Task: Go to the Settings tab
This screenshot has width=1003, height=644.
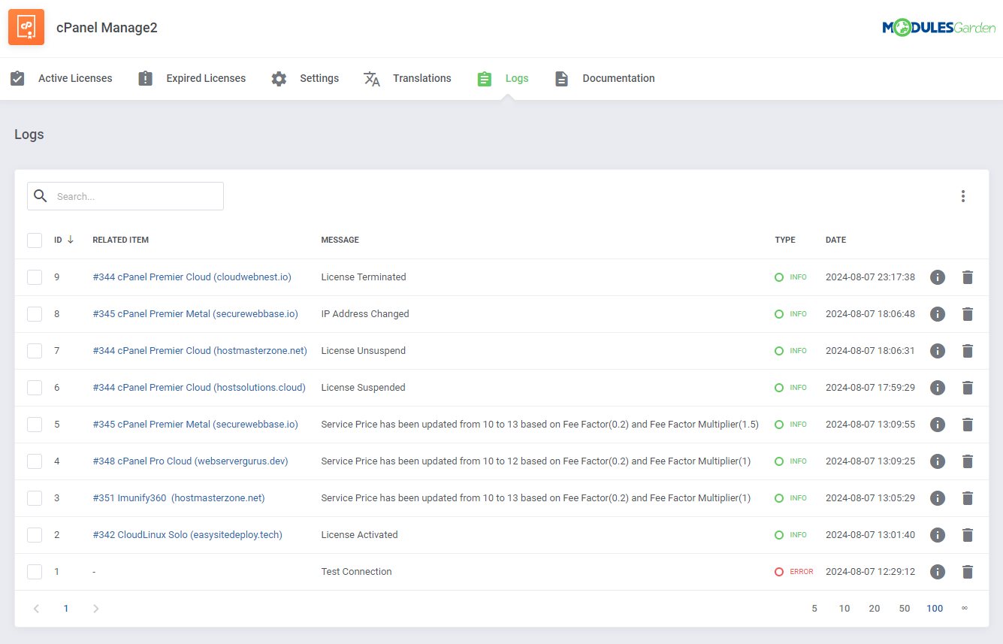Action: click(304, 78)
